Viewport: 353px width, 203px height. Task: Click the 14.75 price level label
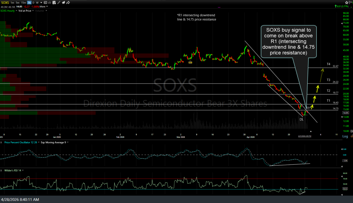pos(335,109)
